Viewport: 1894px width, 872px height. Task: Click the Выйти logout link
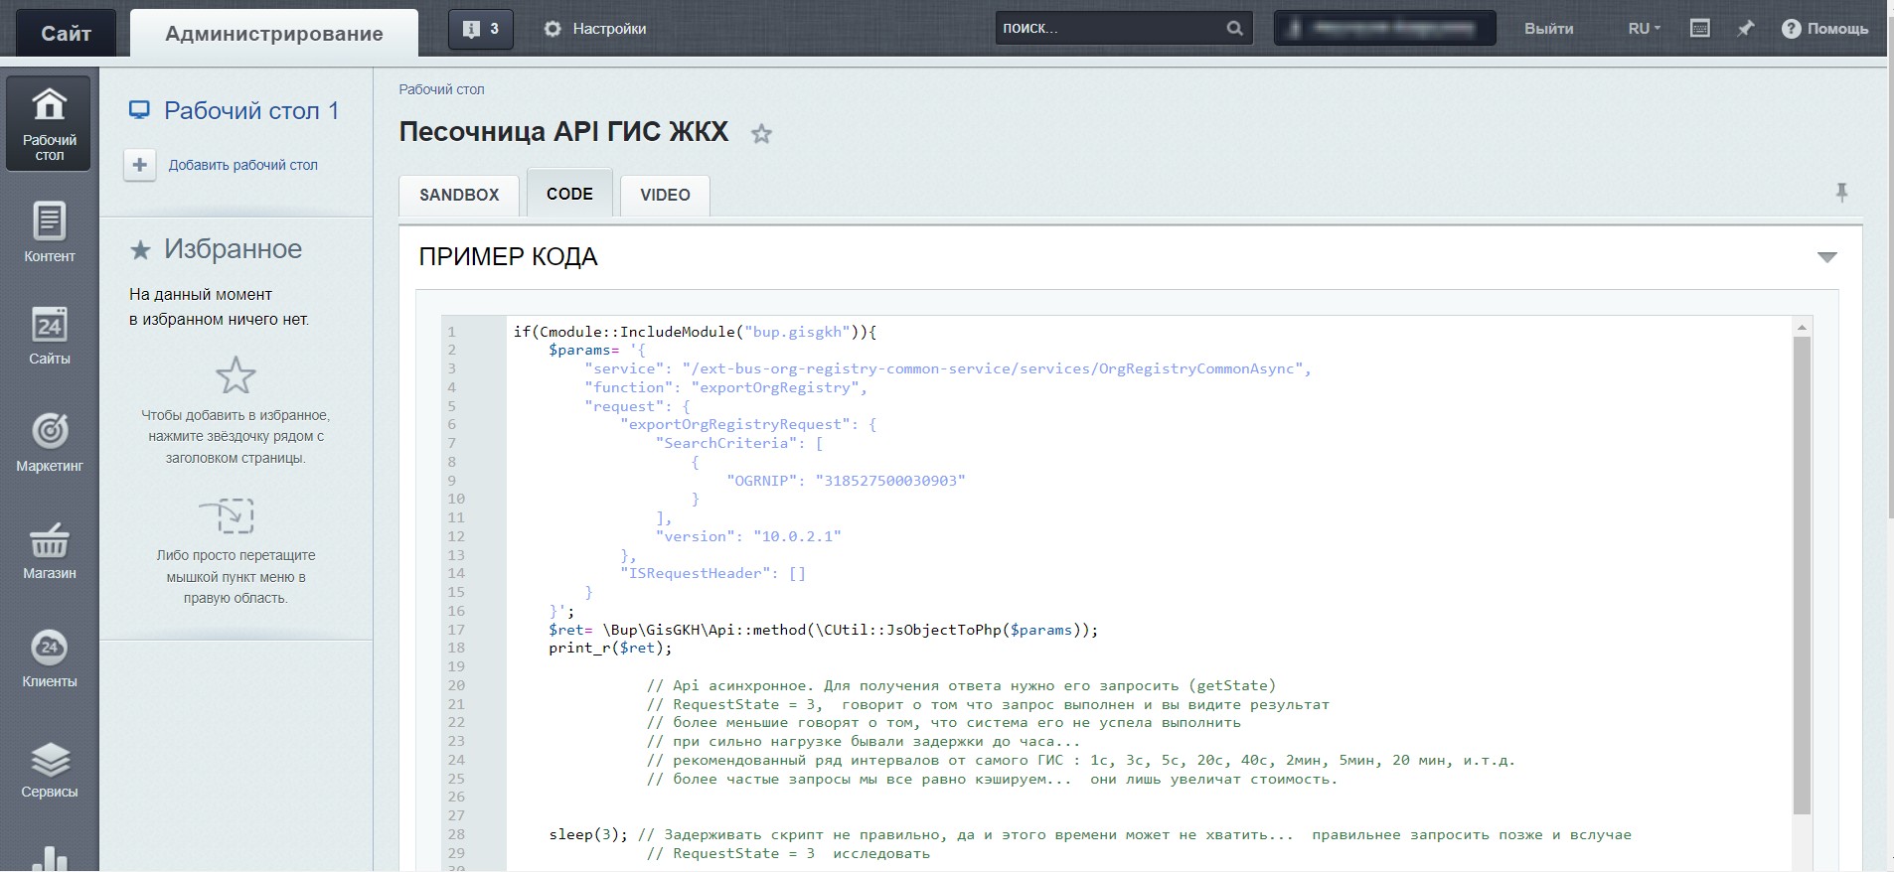pos(1548,29)
